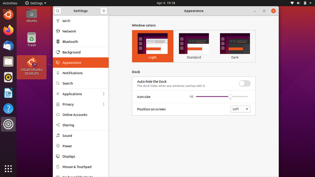The image size is (315, 177).
Task: Open the battery indicator in top bar
Action: click(305, 3)
